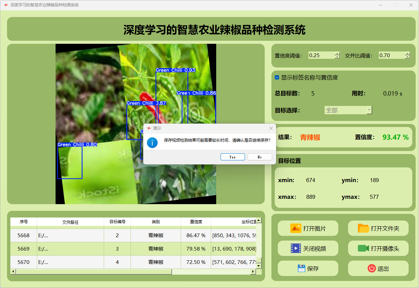Click the 置信度 column header in table
This screenshot has width=419, height=288.
[x=196, y=222]
